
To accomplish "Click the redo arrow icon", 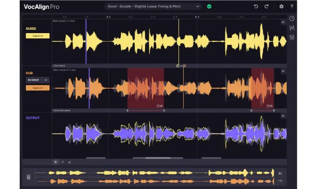I will coord(266,6).
